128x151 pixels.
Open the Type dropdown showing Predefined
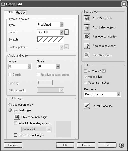pos(50,25)
